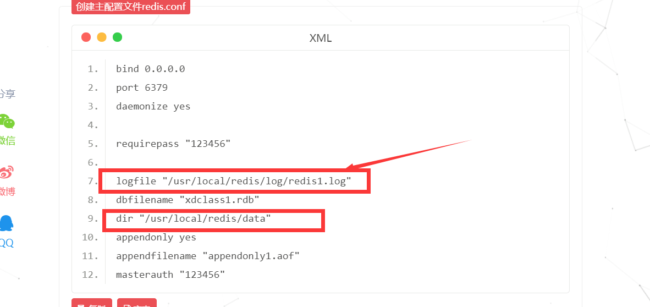Click the QQ penguin share icon
The height and width of the screenshot is (307, 650).
[6, 223]
